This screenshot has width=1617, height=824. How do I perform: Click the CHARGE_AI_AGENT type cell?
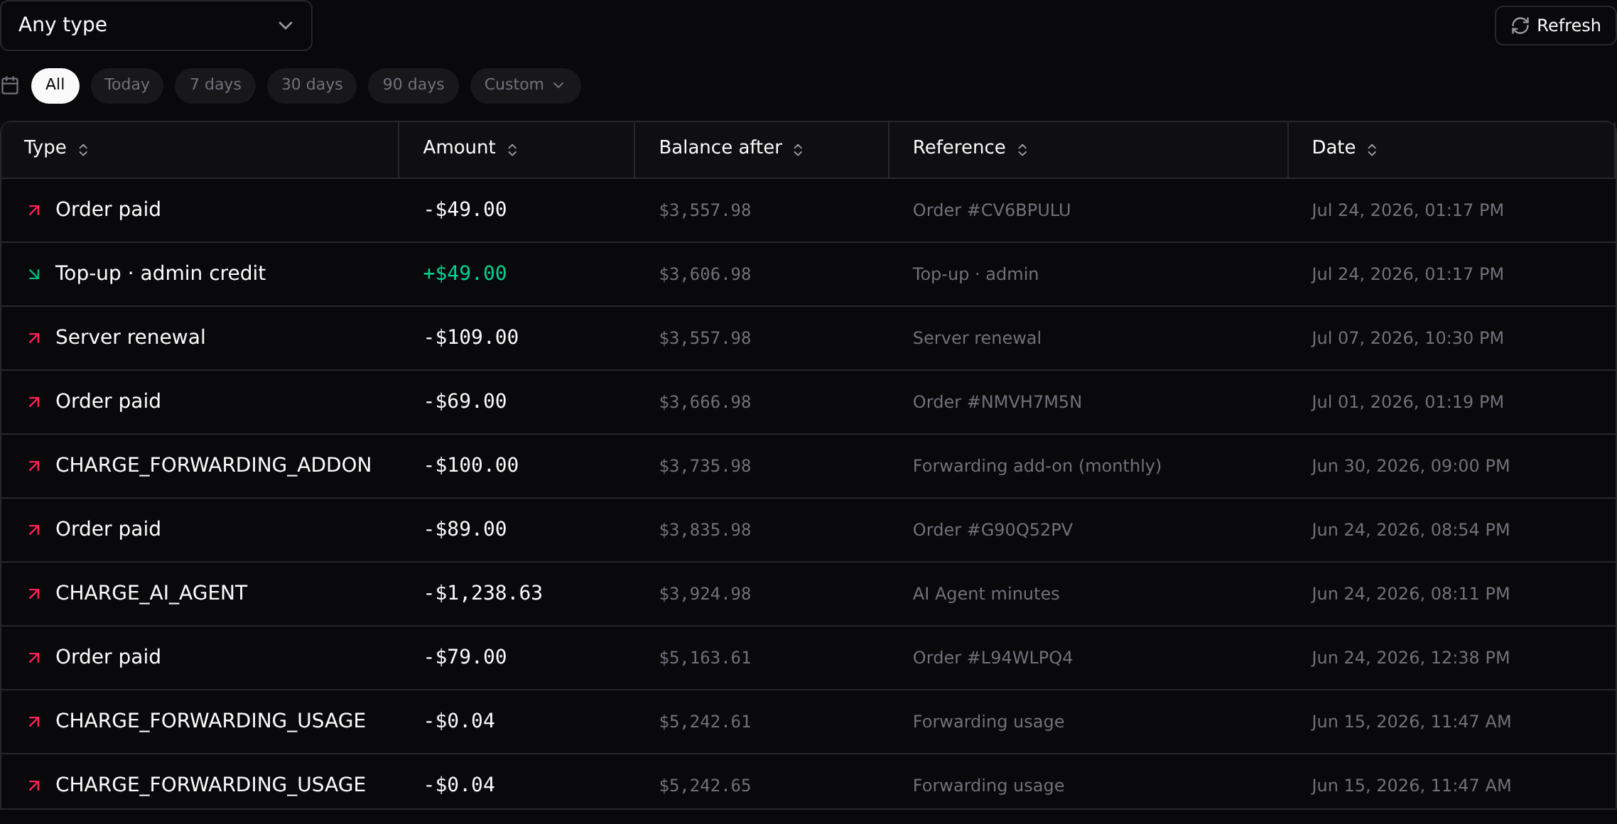[x=151, y=593]
